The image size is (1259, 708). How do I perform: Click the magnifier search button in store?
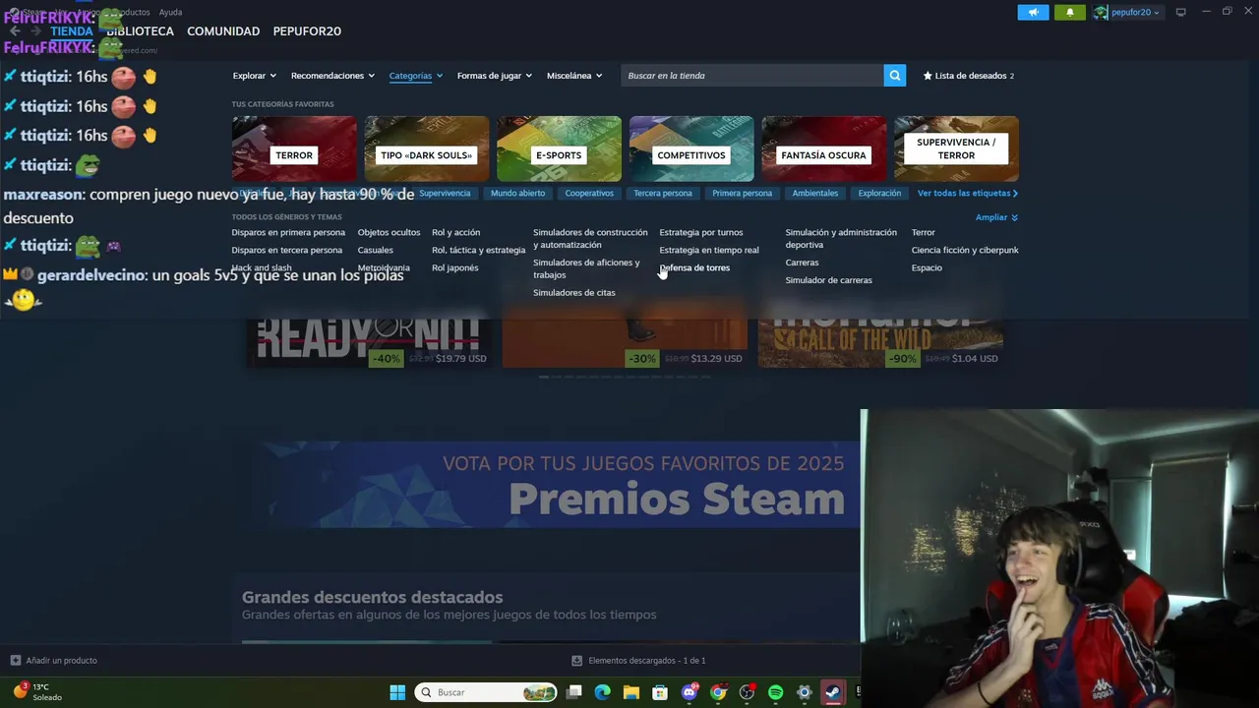click(894, 76)
